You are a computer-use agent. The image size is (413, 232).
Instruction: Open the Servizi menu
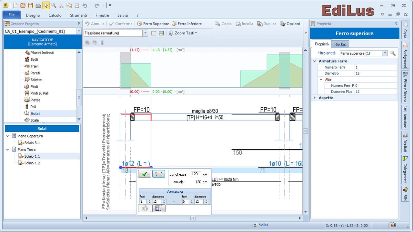[x=123, y=15]
